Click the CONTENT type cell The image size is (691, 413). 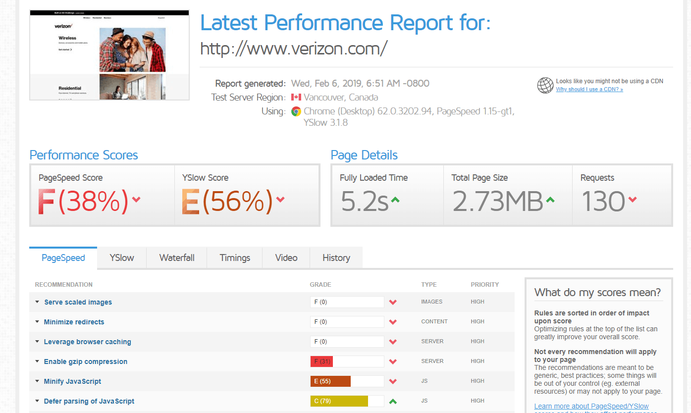pos(434,321)
